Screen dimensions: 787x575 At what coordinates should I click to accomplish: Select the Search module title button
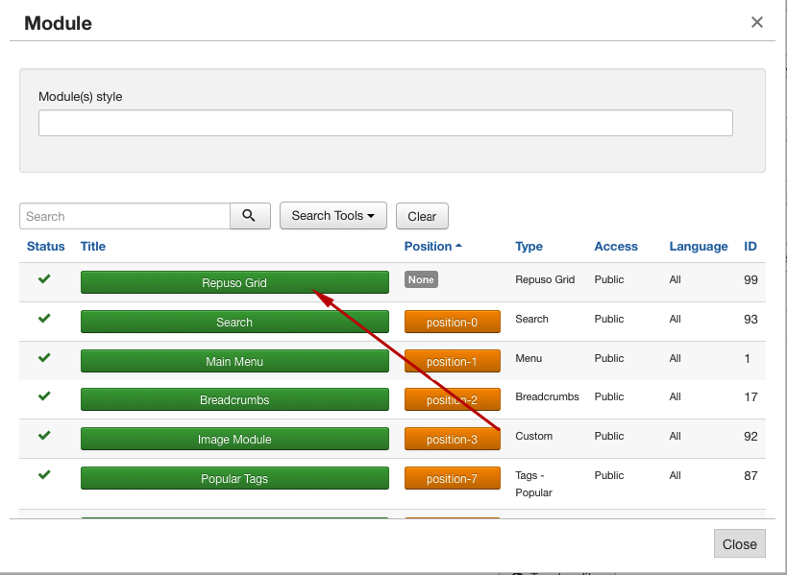pyautogui.click(x=234, y=322)
